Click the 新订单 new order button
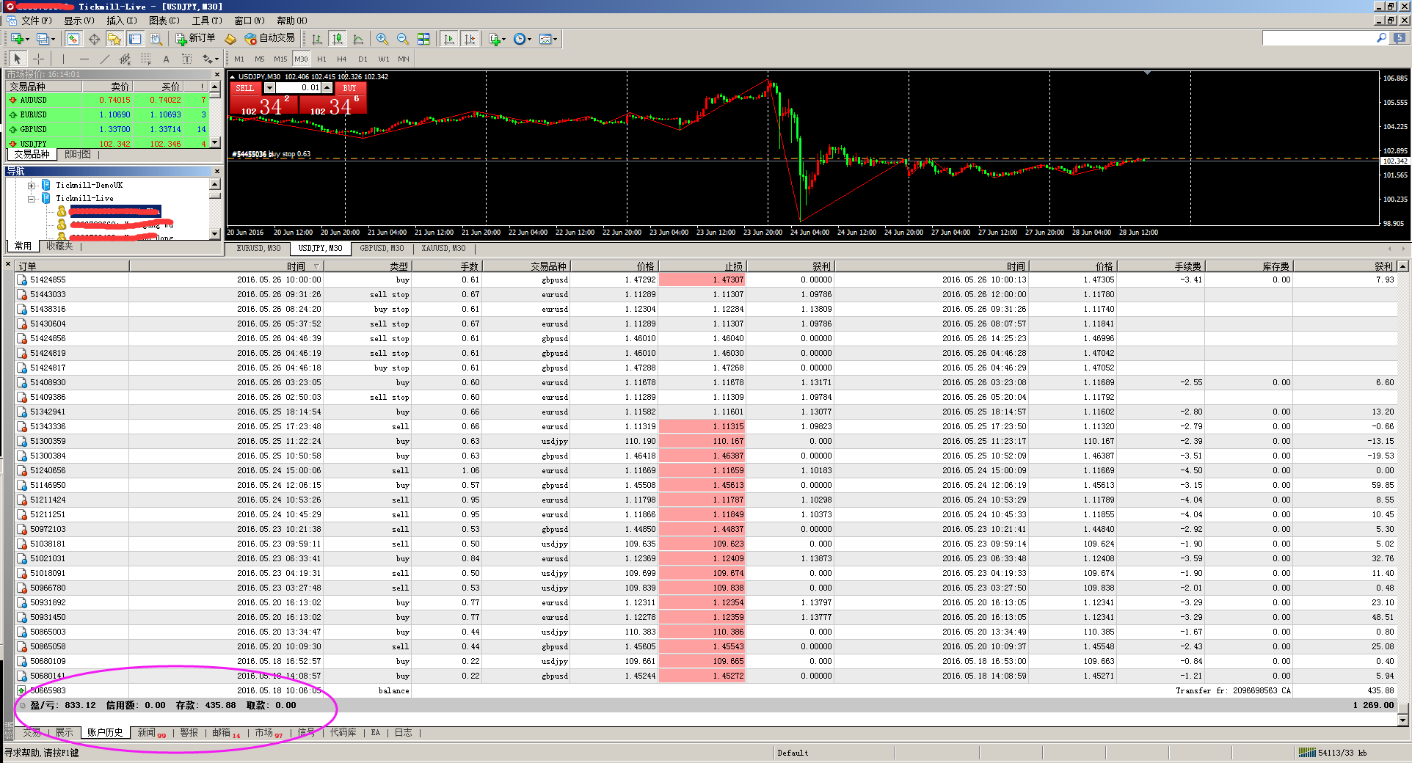Viewport: 1412px width, 763px height. pyautogui.click(x=195, y=39)
